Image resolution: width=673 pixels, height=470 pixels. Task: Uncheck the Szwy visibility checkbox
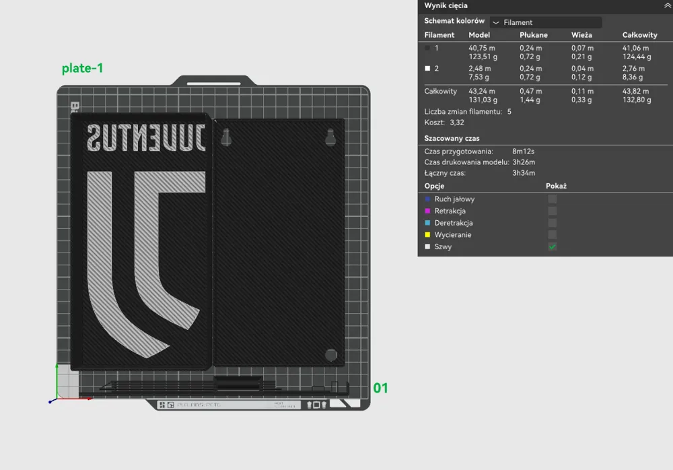point(552,246)
